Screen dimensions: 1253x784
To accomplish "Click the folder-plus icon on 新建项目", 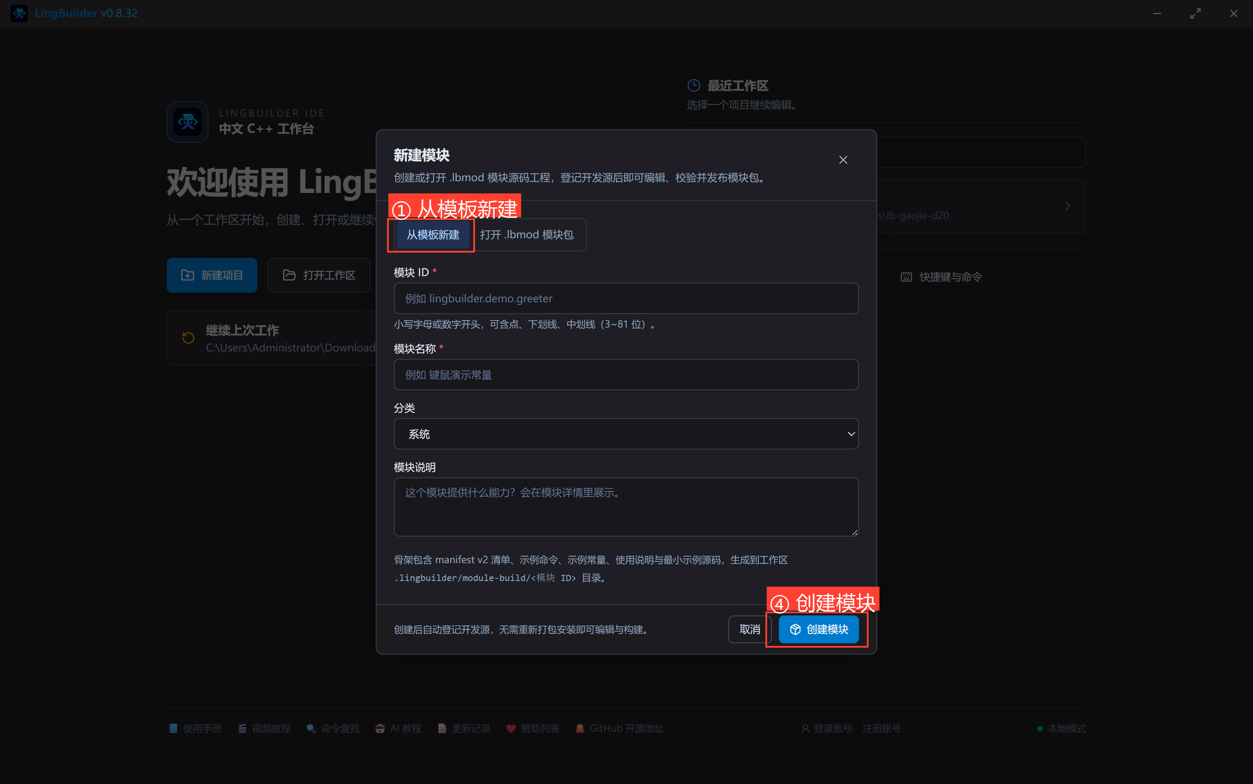I will coord(187,275).
